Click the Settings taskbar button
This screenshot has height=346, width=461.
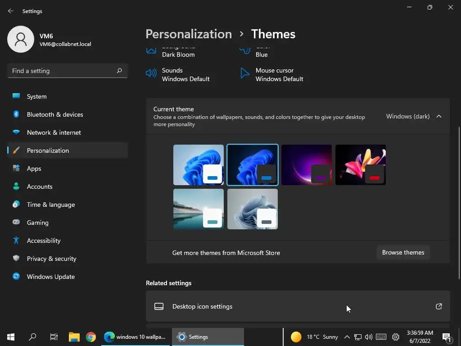208,337
